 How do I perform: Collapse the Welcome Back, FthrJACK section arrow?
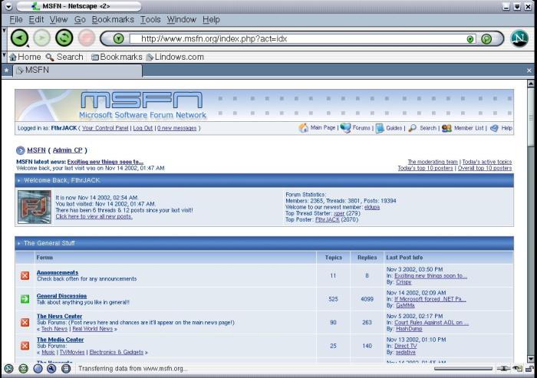coord(19,180)
